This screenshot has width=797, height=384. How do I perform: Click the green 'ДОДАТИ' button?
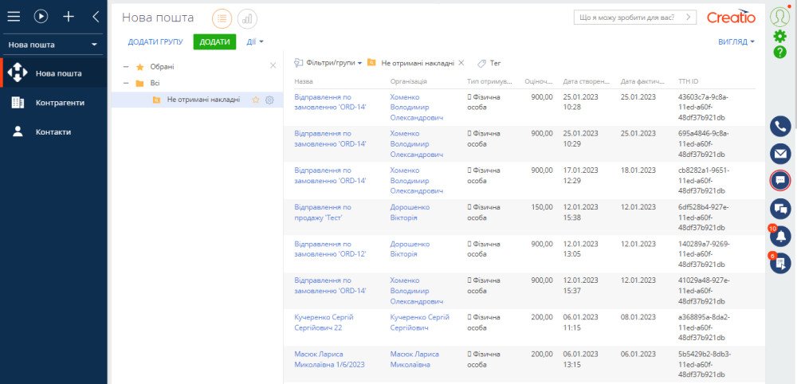point(214,41)
